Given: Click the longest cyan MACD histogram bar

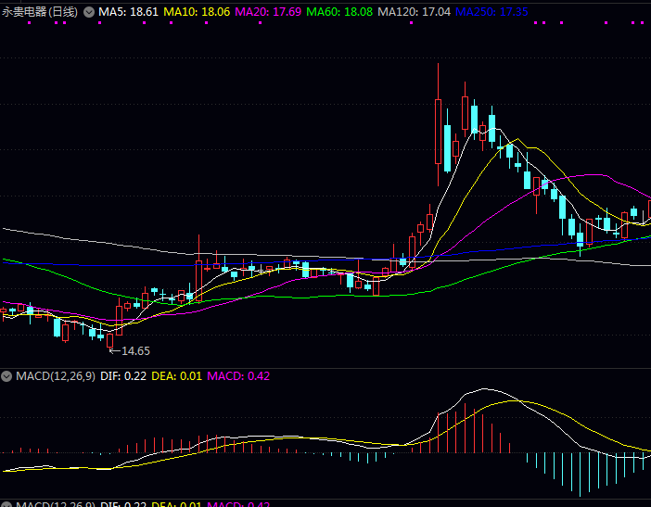Looking at the screenshot, I should coord(580,474).
